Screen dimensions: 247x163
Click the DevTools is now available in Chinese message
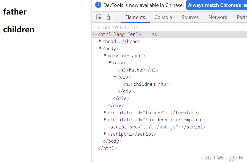143,5
